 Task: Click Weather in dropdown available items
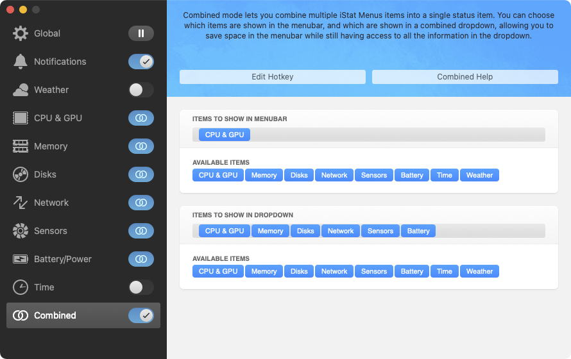click(x=480, y=271)
